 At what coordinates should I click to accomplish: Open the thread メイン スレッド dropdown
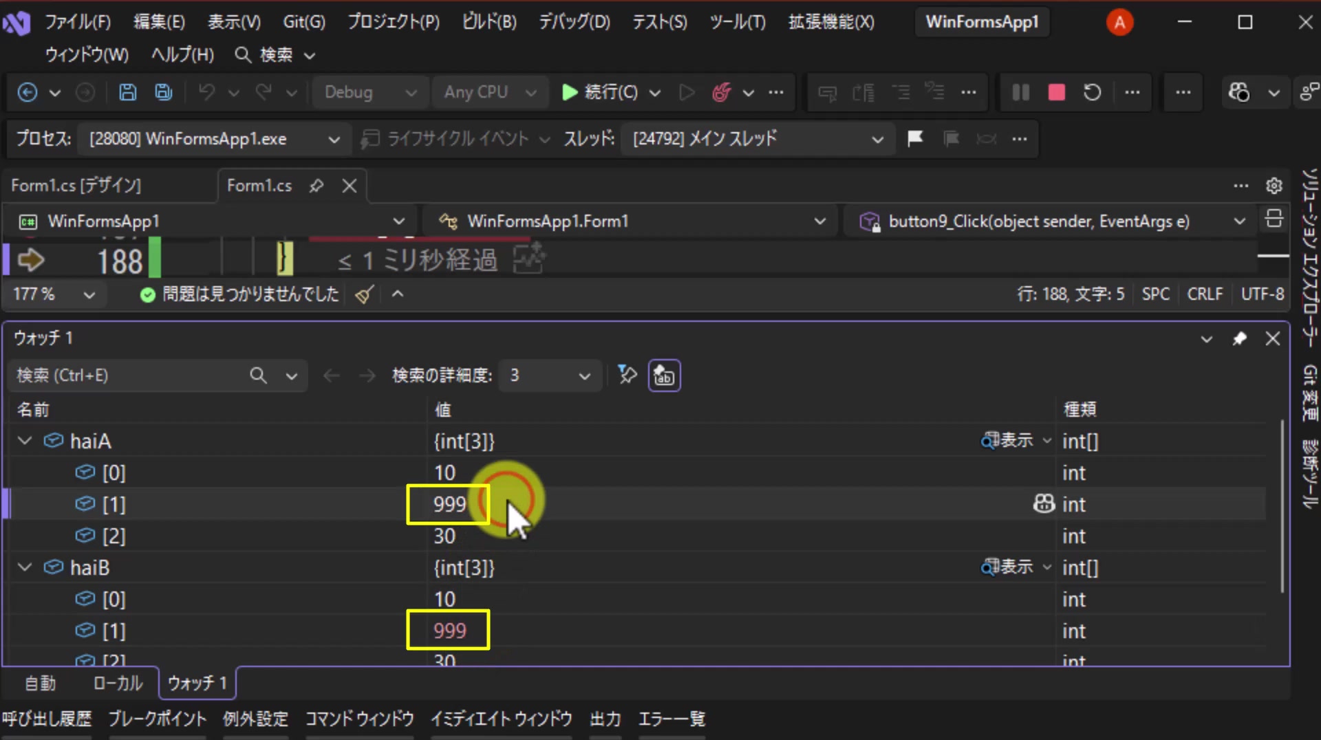758,139
